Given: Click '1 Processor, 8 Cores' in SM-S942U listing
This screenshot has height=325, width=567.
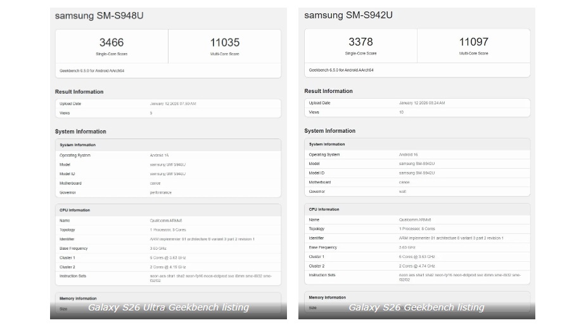Looking at the screenshot, I should coord(417,229).
